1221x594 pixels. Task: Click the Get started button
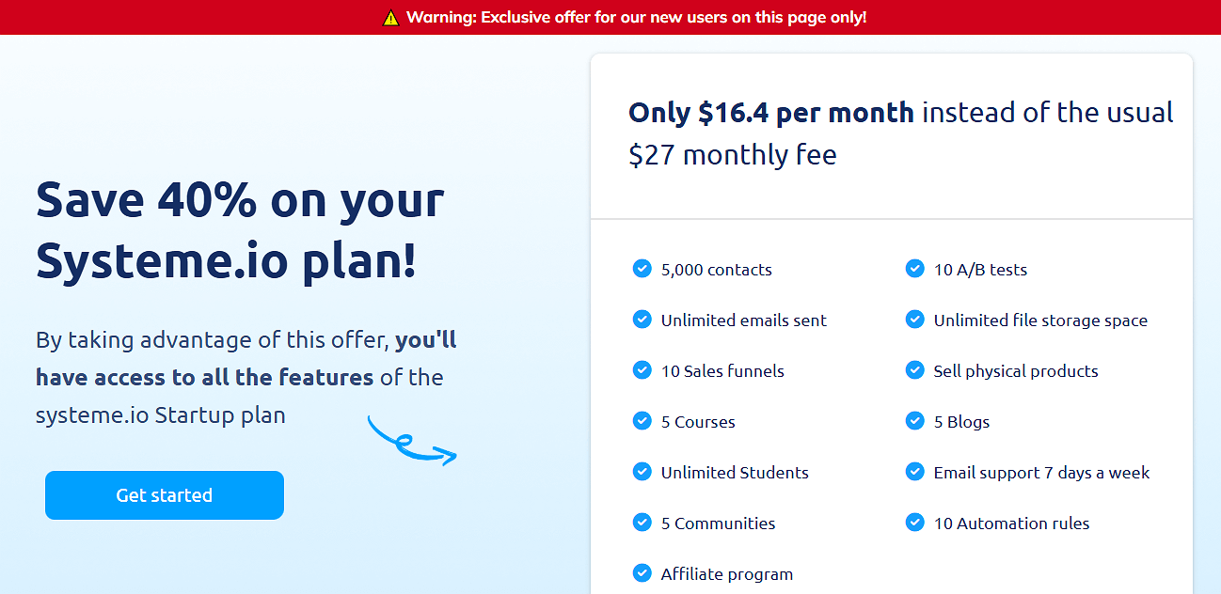click(x=164, y=495)
